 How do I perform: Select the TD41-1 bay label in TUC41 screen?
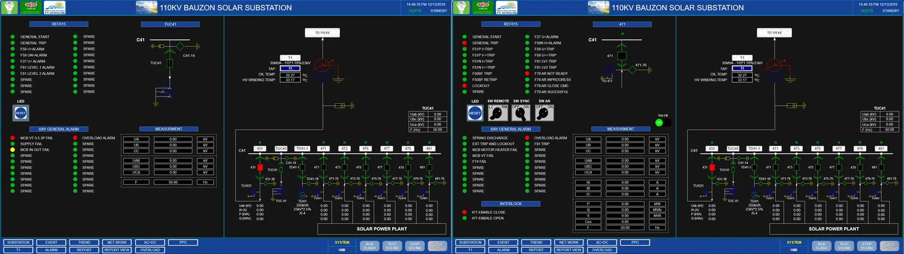pos(302,149)
